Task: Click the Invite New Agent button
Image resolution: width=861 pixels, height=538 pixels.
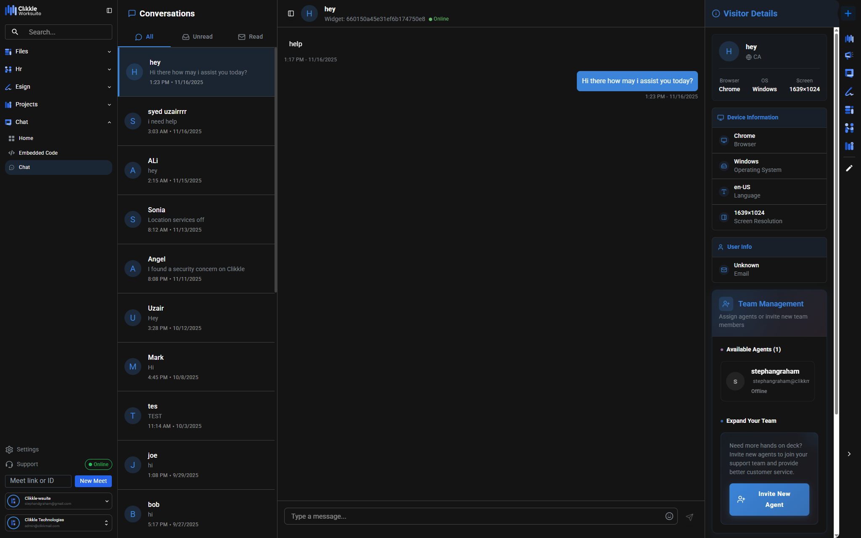Action: click(x=769, y=499)
